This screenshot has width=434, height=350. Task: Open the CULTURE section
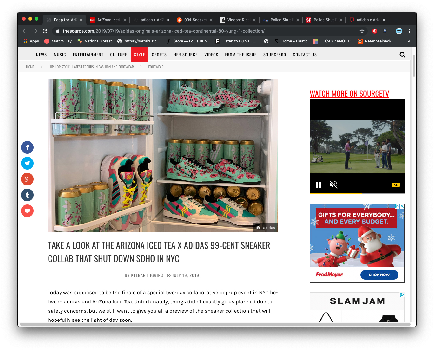pyautogui.click(x=119, y=55)
